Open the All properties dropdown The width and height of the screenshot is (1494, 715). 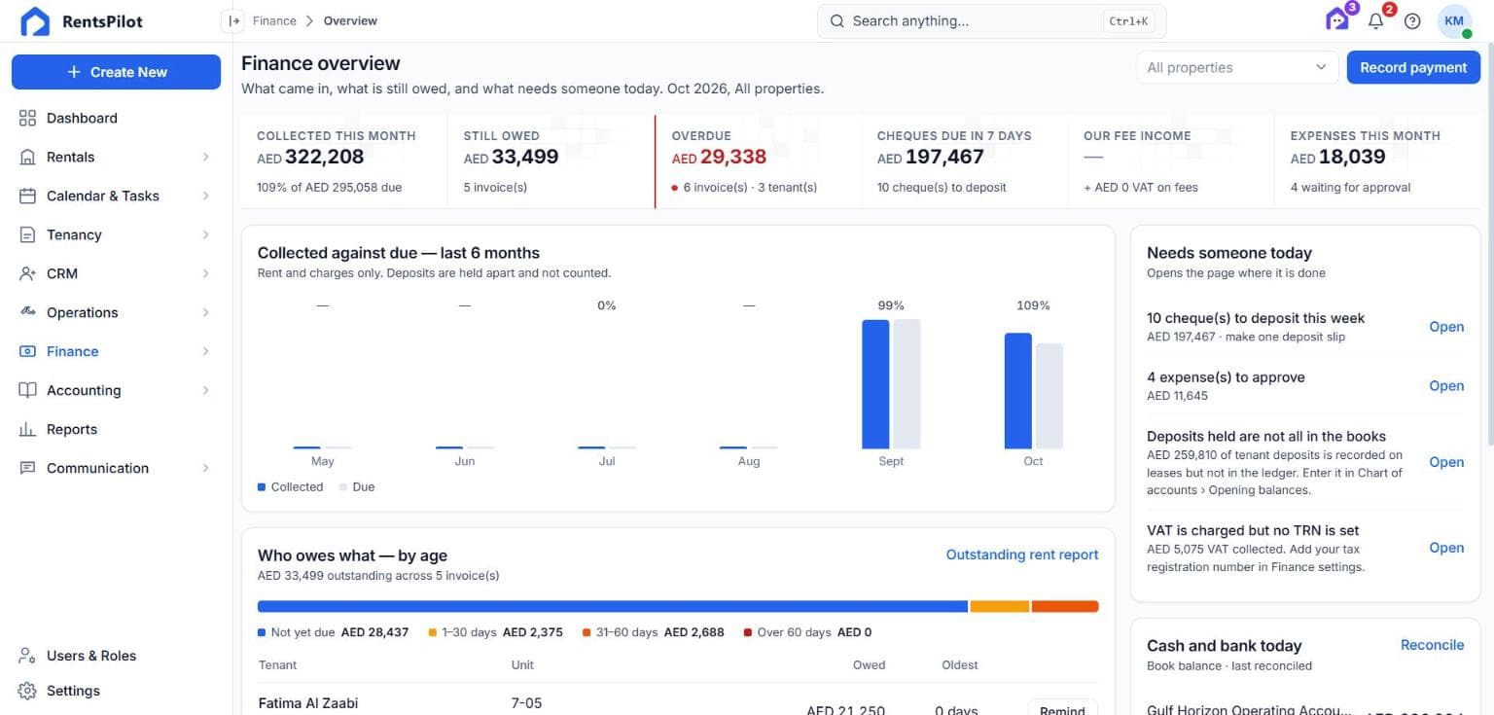(x=1236, y=67)
